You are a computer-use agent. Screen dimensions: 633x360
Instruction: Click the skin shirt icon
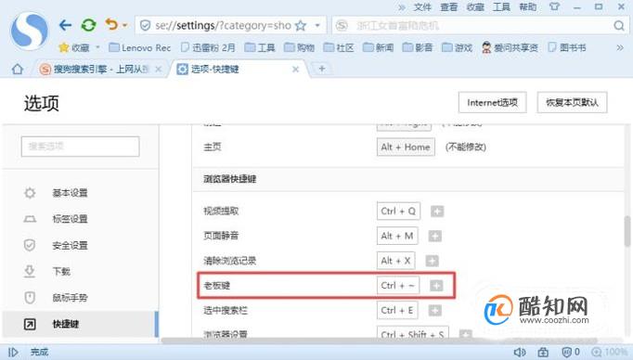pos(554,6)
